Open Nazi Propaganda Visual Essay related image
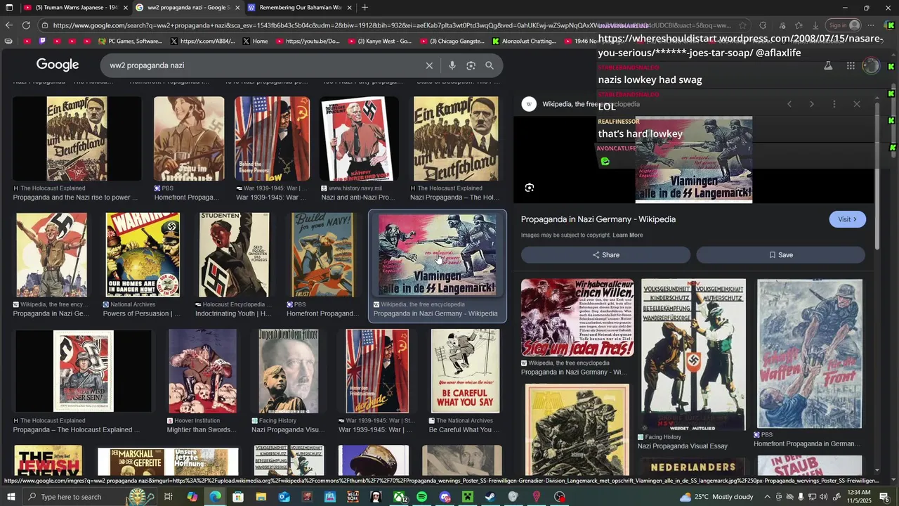 pos(693,355)
